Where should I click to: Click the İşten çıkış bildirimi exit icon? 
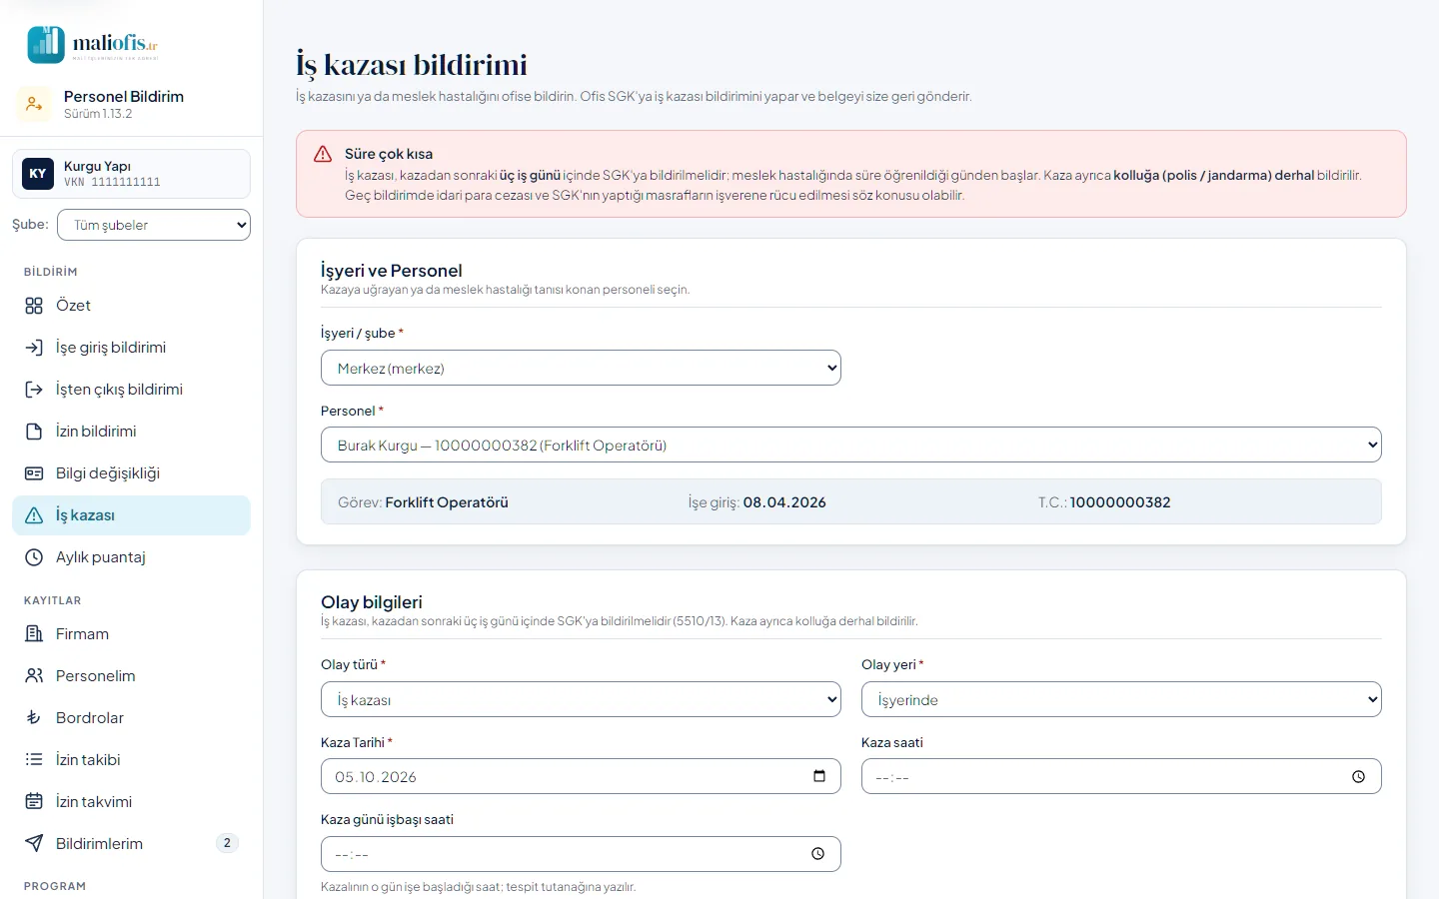click(34, 390)
